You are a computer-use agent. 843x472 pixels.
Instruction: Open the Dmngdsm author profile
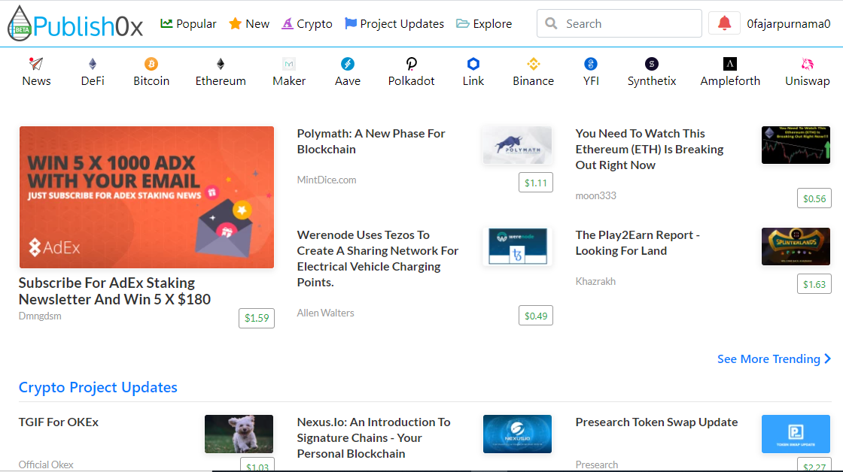coord(40,316)
